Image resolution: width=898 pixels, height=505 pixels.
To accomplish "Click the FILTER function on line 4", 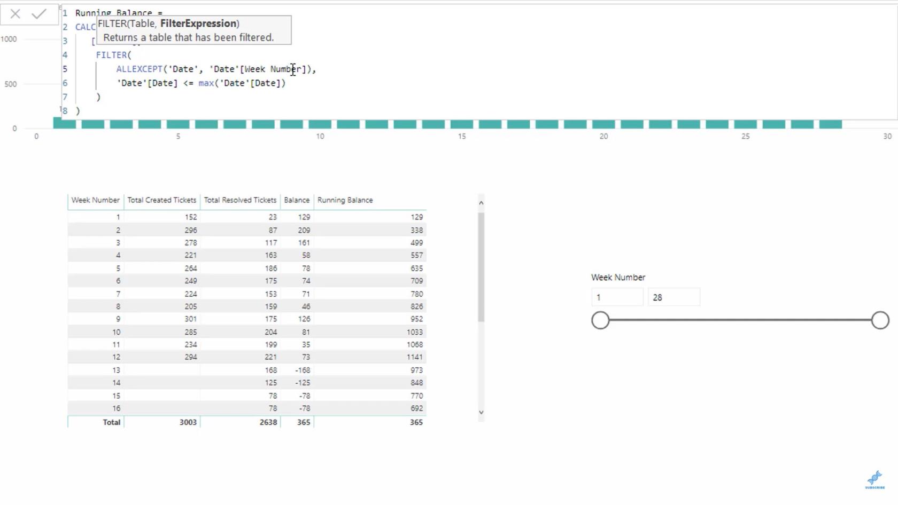I will 111,55.
